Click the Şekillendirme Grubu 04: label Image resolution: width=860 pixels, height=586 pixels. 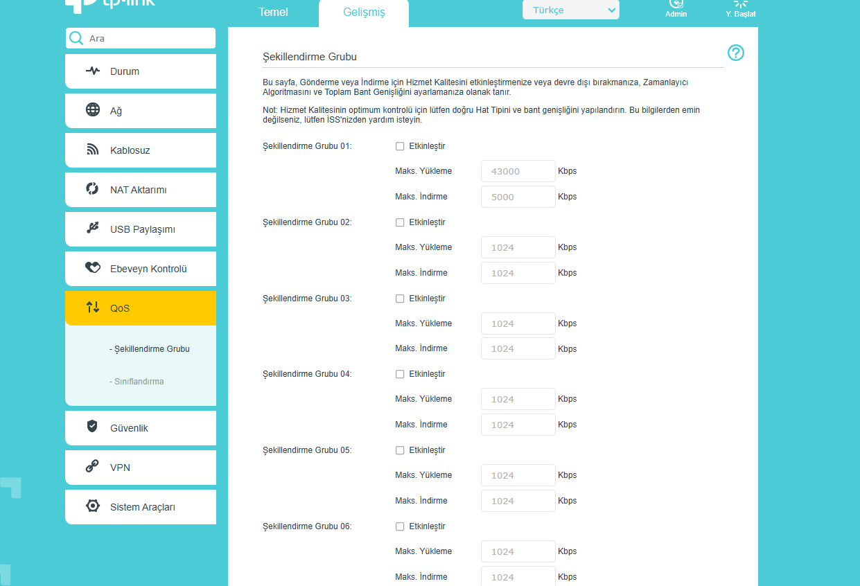[307, 374]
